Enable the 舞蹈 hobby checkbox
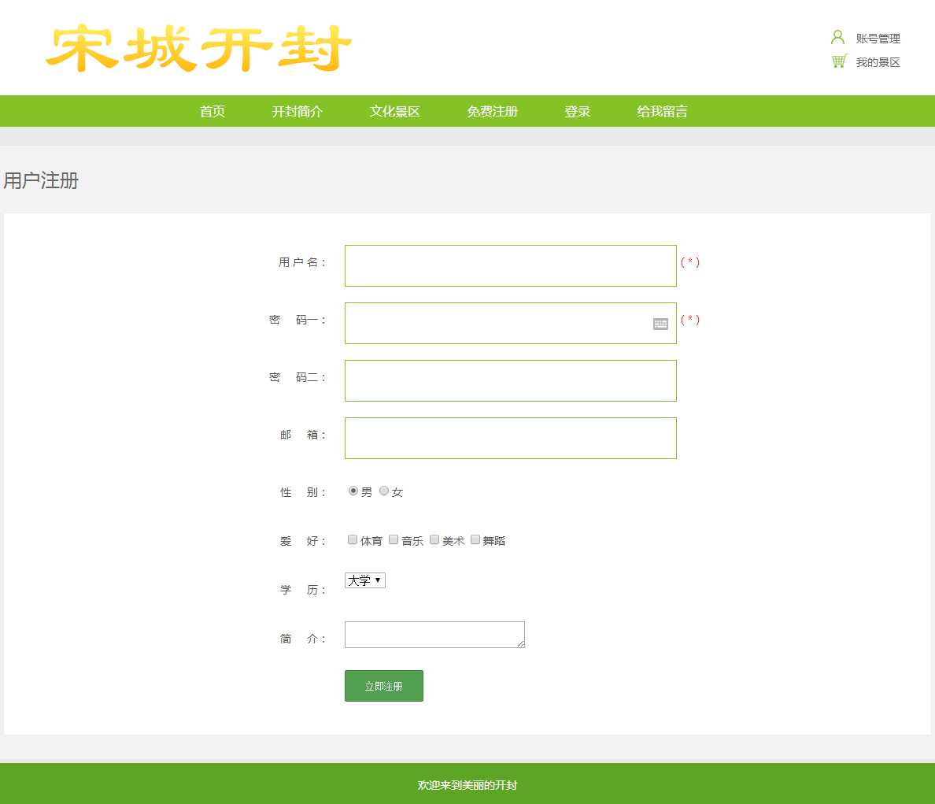This screenshot has height=804, width=935. (x=475, y=539)
